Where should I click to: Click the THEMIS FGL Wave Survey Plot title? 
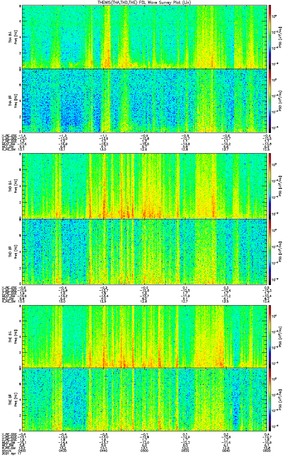click(144, 2)
